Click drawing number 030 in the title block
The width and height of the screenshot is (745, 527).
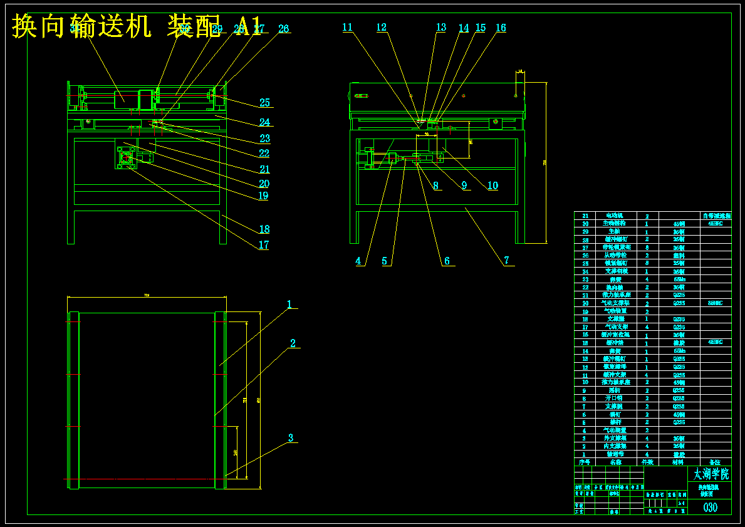click(x=711, y=507)
